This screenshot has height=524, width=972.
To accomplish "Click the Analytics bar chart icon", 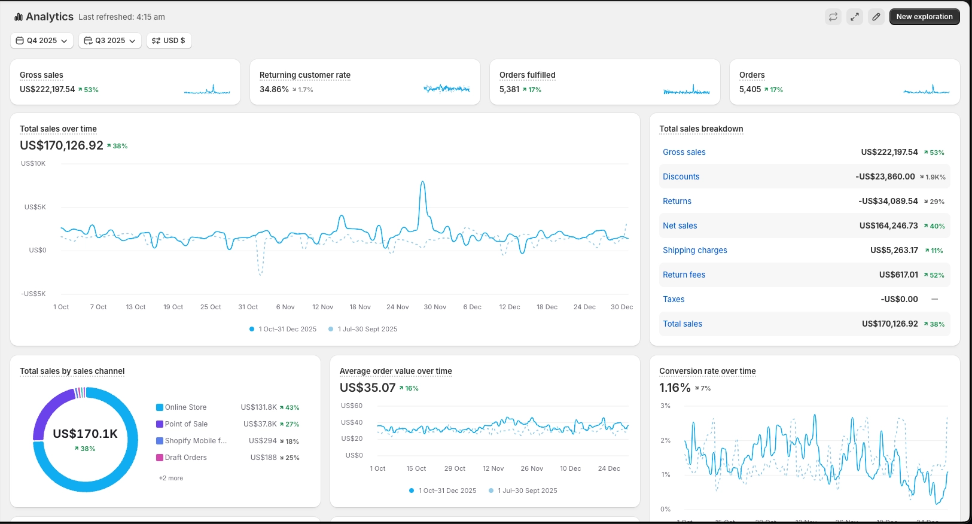I will (x=19, y=17).
